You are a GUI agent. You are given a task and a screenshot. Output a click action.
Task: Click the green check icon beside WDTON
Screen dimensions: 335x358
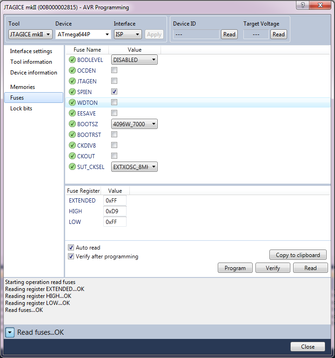pyautogui.click(x=72, y=102)
